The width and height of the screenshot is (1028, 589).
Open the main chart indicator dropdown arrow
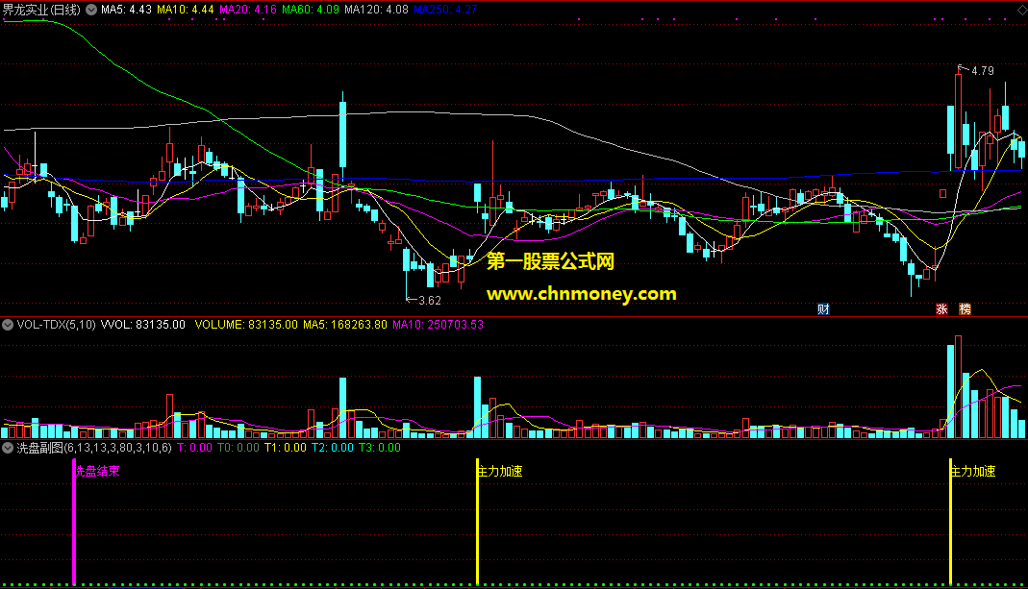(x=91, y=10)
